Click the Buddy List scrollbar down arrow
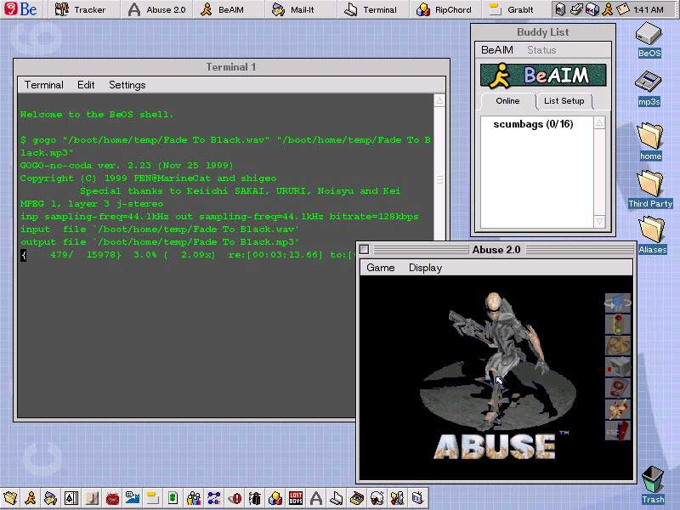This screenshot has width=680, height=510. pos(599,221)
